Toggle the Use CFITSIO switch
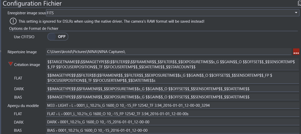Viewport: 301px width, 134px height. [x=58, y=37]
